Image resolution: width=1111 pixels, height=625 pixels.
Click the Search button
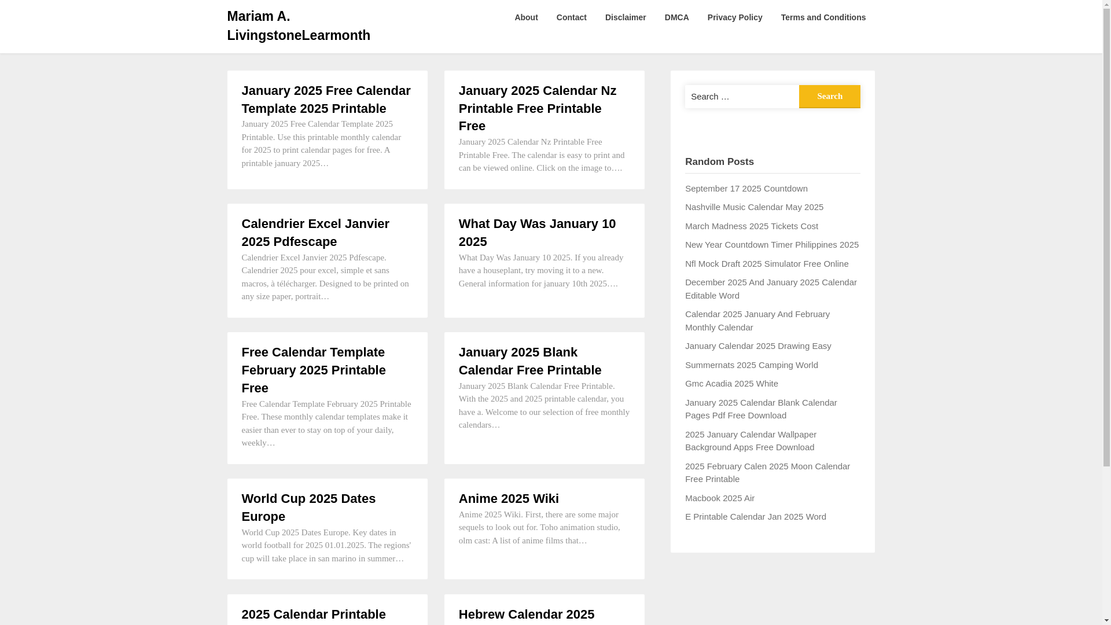pos(829,97)
